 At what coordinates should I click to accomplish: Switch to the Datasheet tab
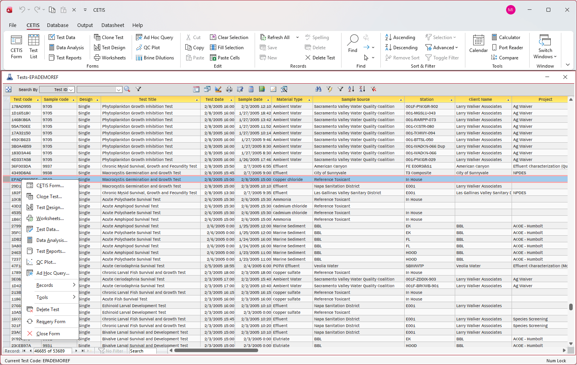[113, 25]
